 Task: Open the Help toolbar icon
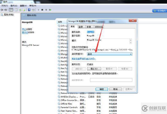pyautogui.click(x=29, y=10)
